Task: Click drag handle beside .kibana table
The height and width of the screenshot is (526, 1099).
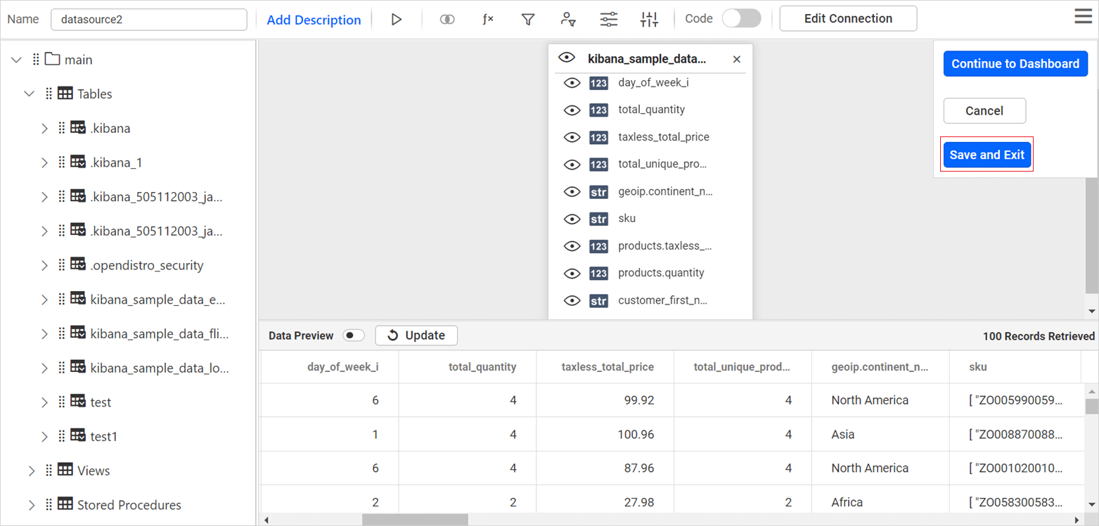Action: (x=62, y=128)
